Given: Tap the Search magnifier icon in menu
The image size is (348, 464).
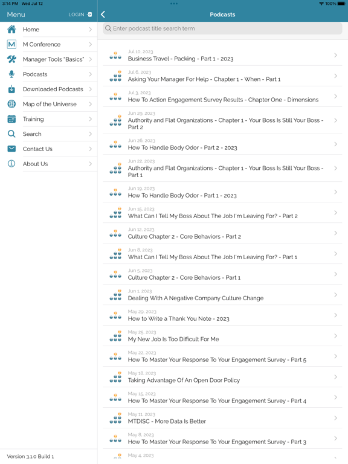Looking at the screenshot, I should (x=11, y=134).
